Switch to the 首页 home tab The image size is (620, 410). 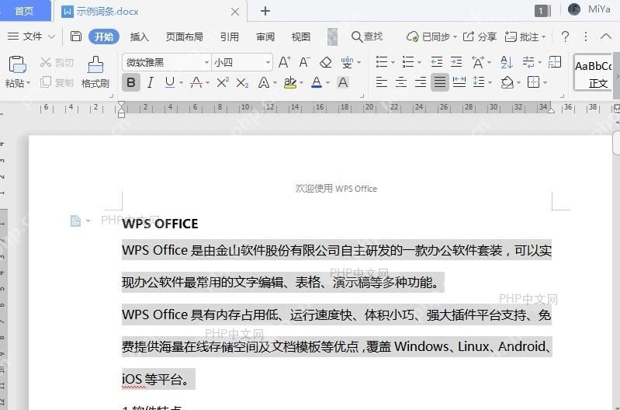pos(25,11)
